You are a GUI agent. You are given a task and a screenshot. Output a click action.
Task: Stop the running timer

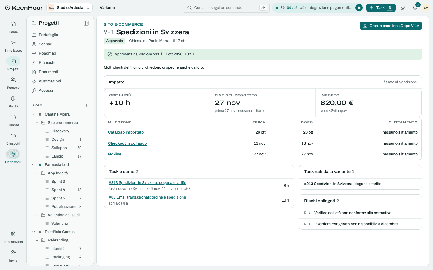359,8
